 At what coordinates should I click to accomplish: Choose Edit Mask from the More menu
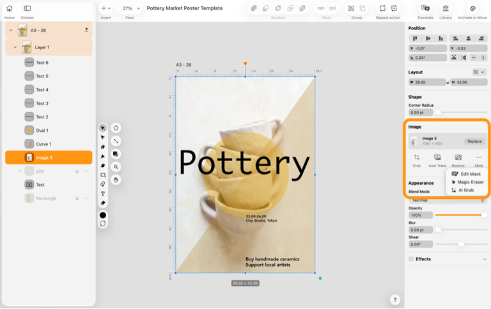470,173
